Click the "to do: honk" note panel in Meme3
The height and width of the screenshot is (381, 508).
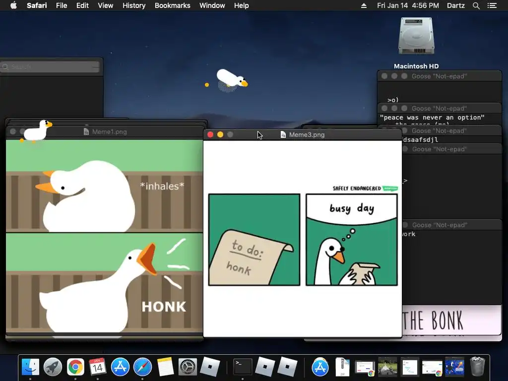[x=254, y=240]
